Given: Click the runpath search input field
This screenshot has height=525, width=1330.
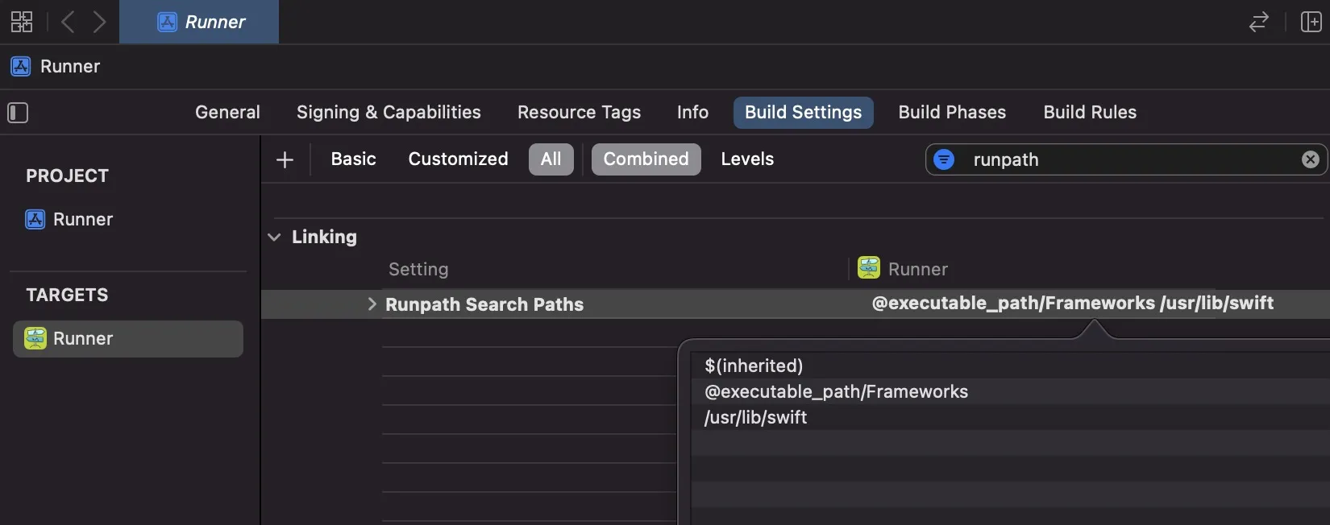Looking at the screenshot, I should coord(1128,159).
